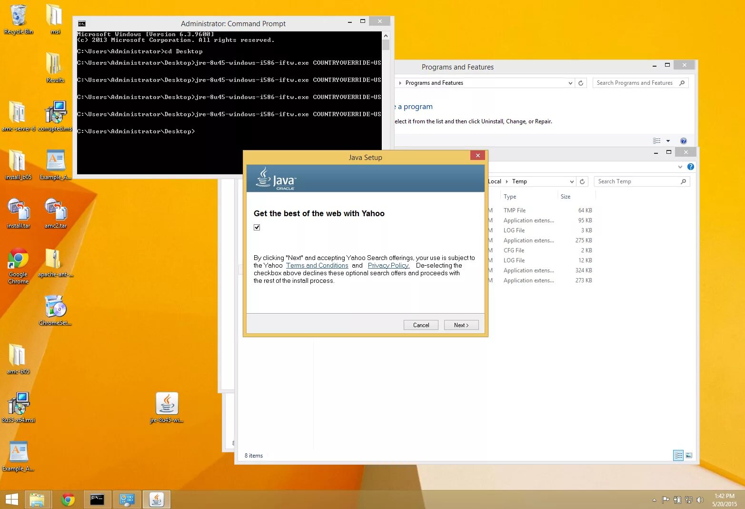Select the install_b05 folder icon
Viewport: 745px width, 509px height.
point(18,165)
